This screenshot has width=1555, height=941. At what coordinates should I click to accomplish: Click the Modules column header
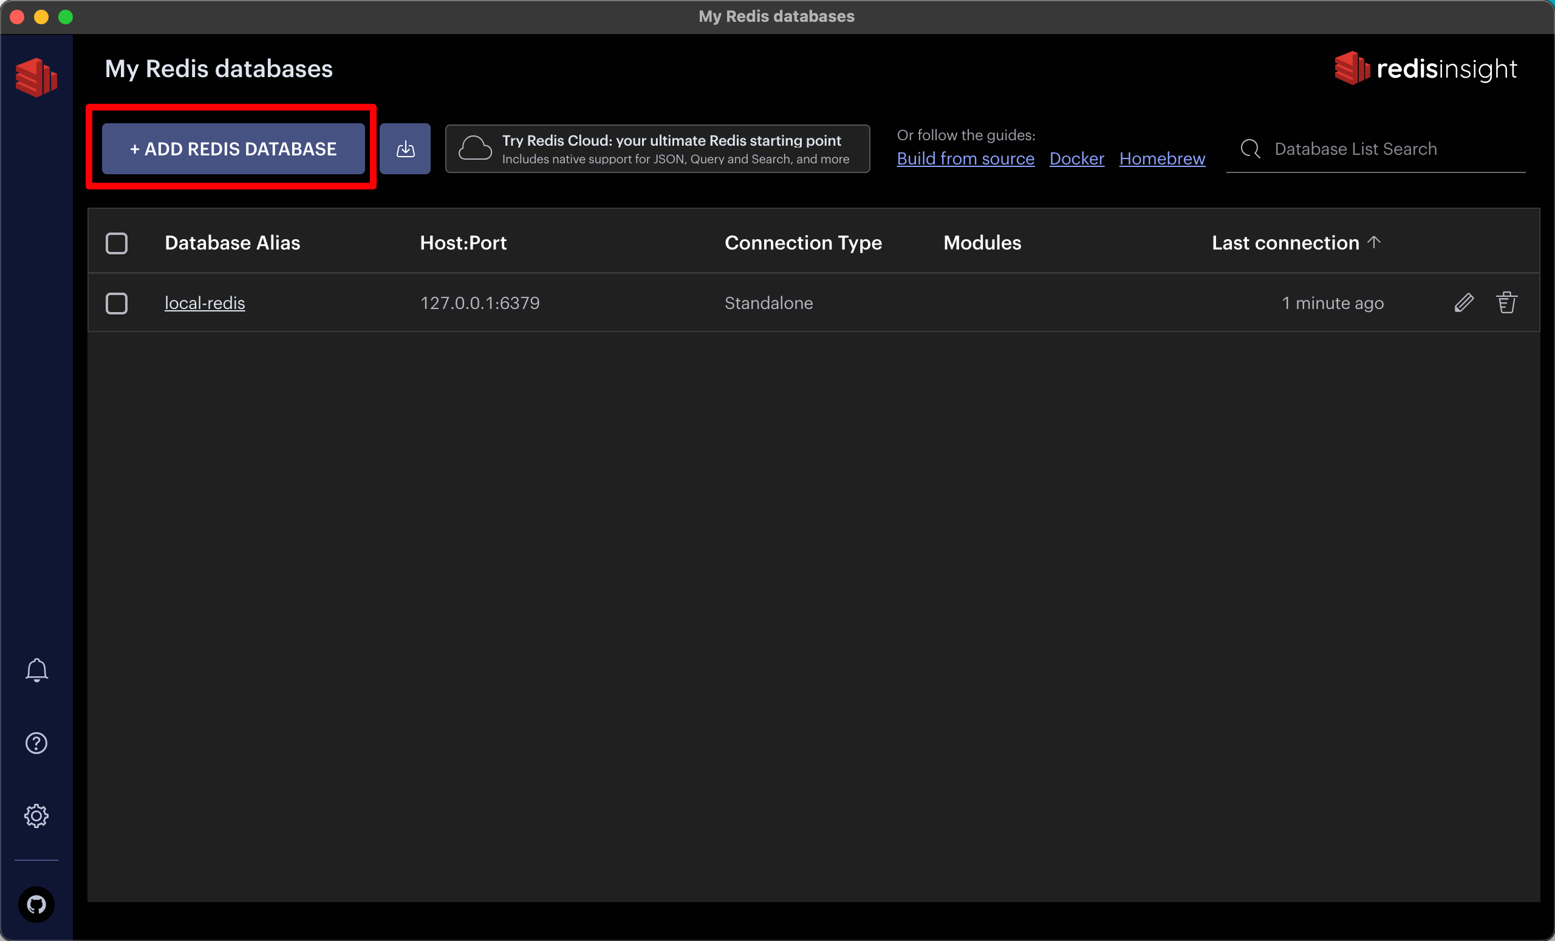(x=982, y=243)
